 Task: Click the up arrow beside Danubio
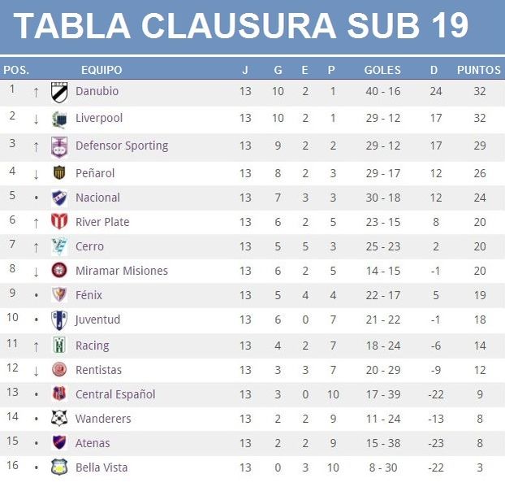click(x=36, y=93)
